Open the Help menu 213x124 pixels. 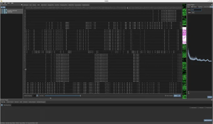(12, 3)
